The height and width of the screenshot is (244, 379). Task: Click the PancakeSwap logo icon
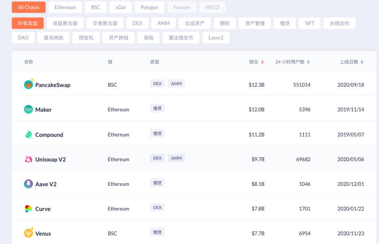coord(28,85)
